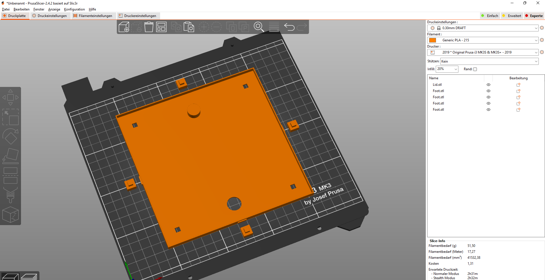The height and width of the screenshot is (280, 545).
Task: Select the Experte mode option
Action: click(x=534, y=16)
